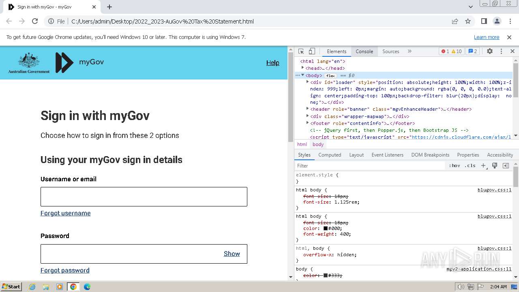The image size is (519, 292).
Task: Click the errors and warnings counter
Action: [x=451, y=52]
